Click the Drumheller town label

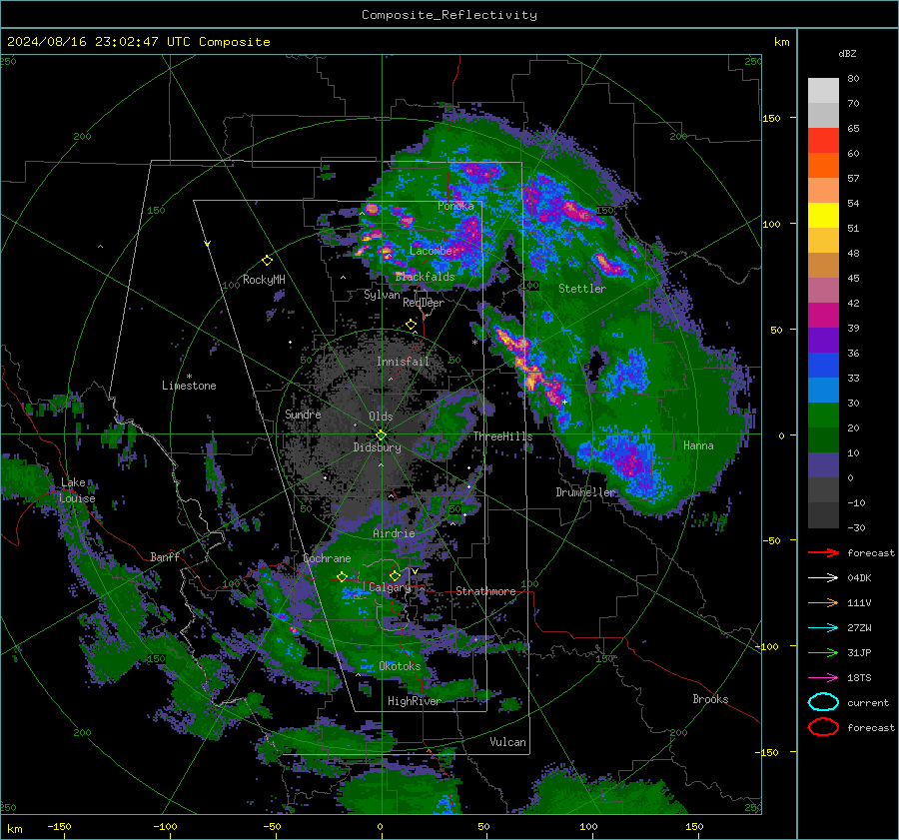(585, 492)
